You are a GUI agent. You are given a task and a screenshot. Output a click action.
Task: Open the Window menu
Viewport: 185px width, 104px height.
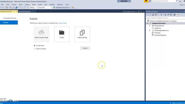[x=60, y=5]
